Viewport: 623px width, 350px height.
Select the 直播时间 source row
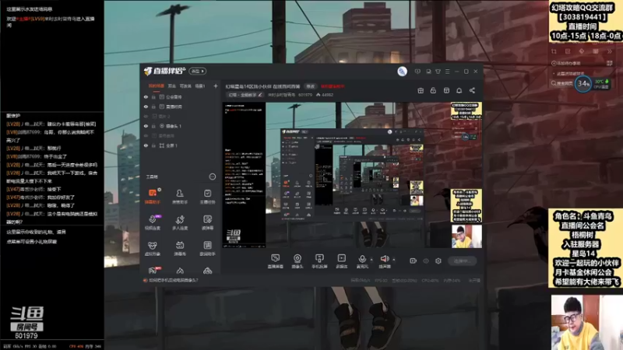click(x=181, y=107)
